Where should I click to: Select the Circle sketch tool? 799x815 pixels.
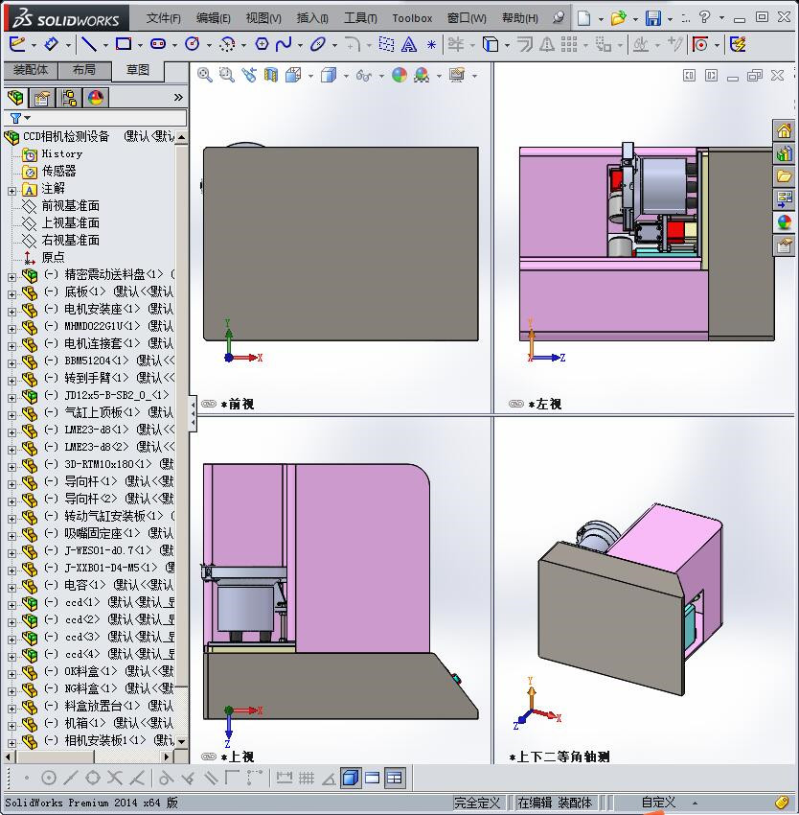pyautogui.click(x=193, y=44)
